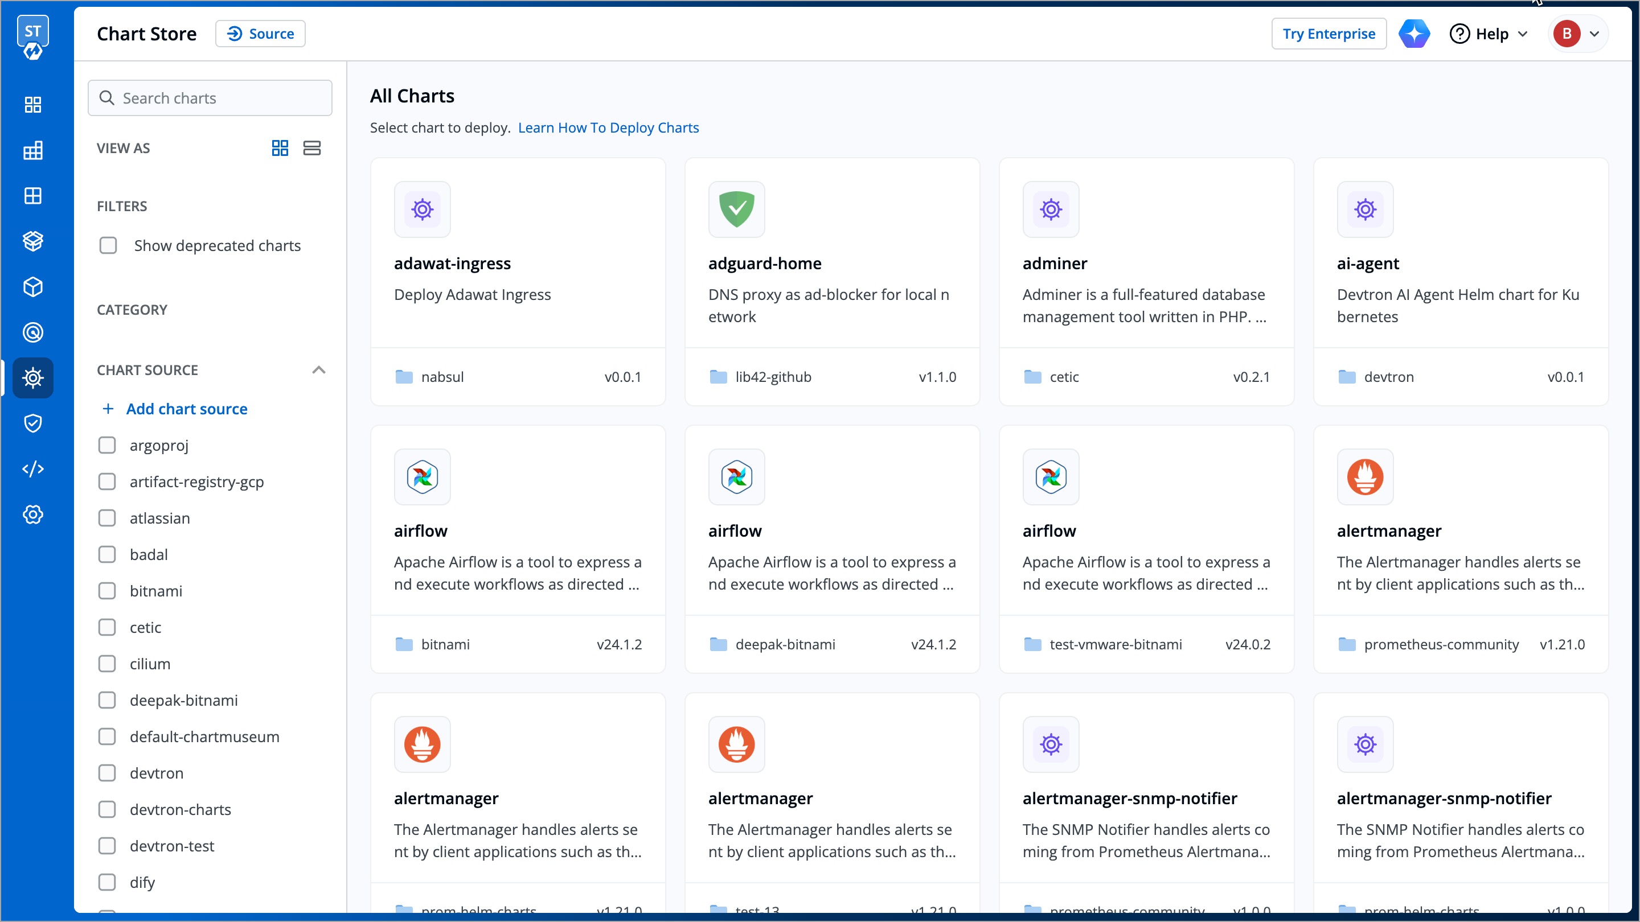The width and height of the screenshot is (1640, 922).
Task: Check the bitnami chart source filter
Action: [107, 591]
